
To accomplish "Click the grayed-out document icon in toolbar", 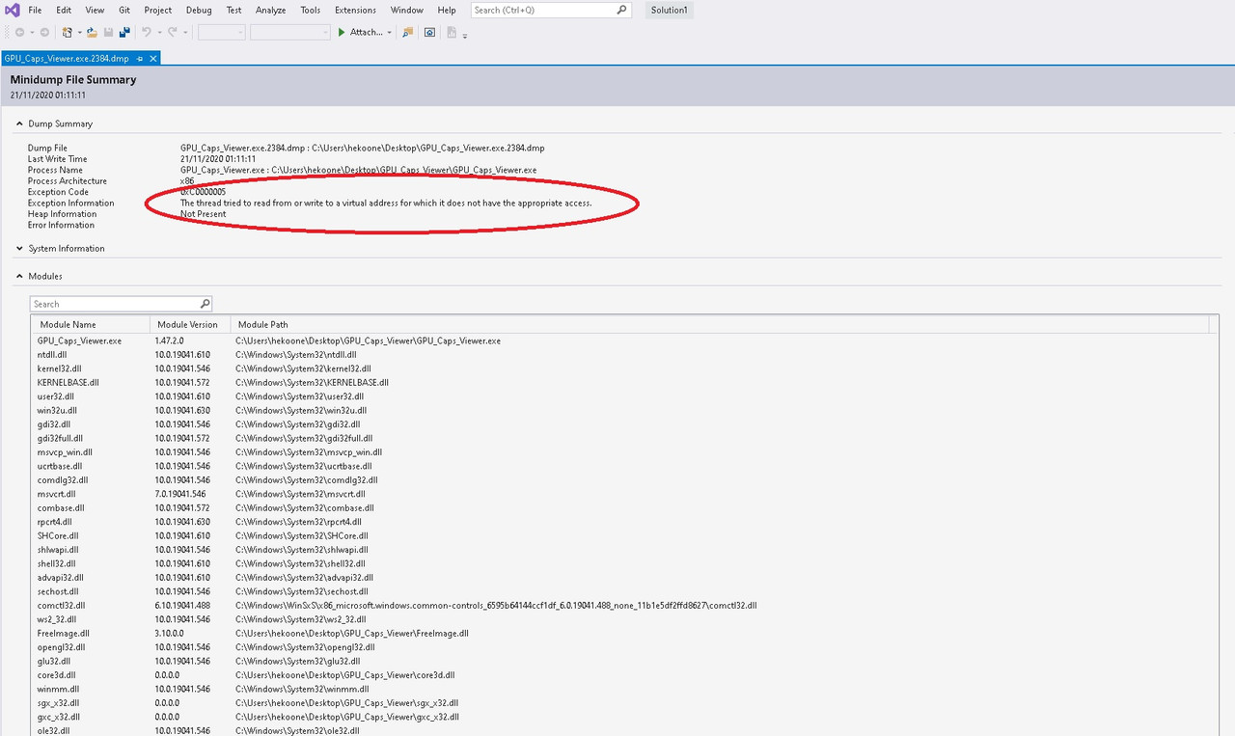I will (452, 32).
